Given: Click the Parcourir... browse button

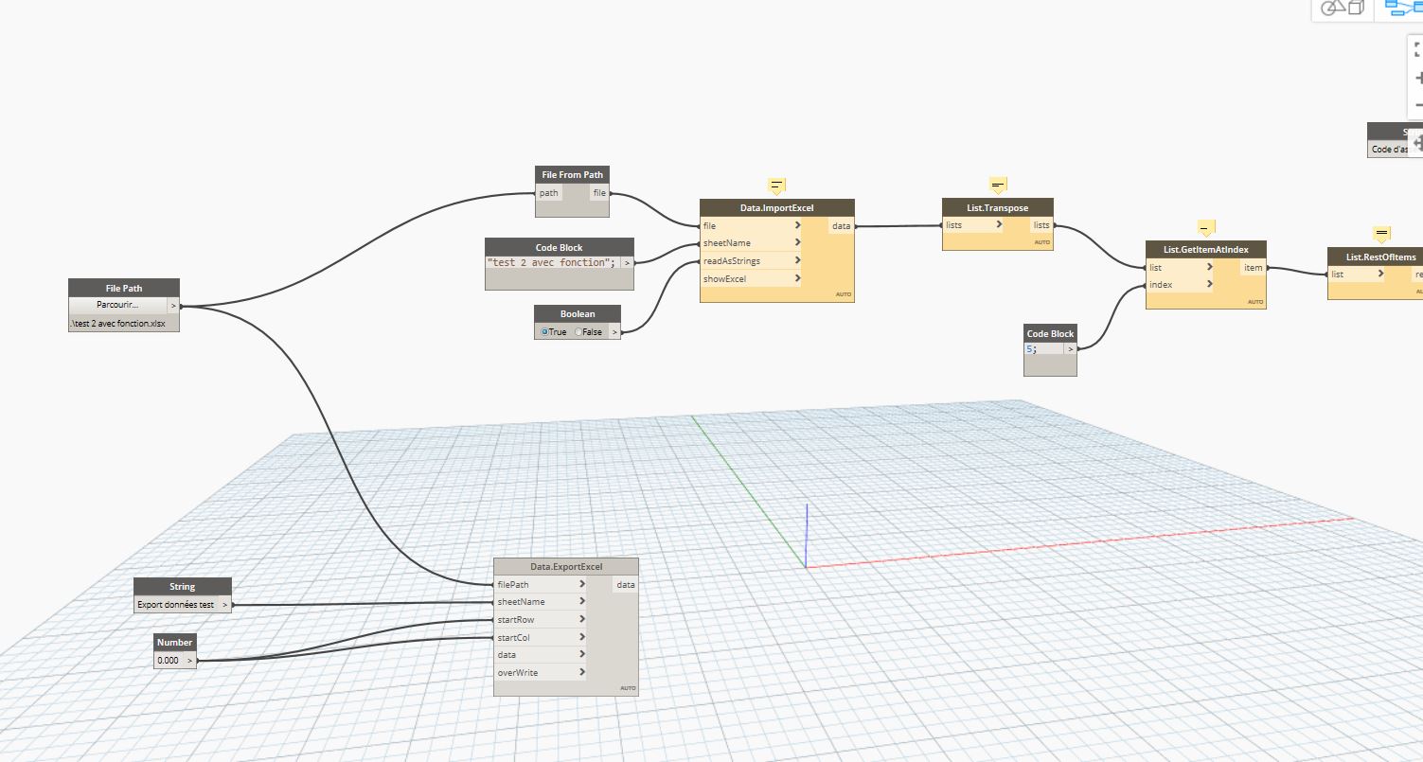Looking at the screenshot, I should 117,305.
